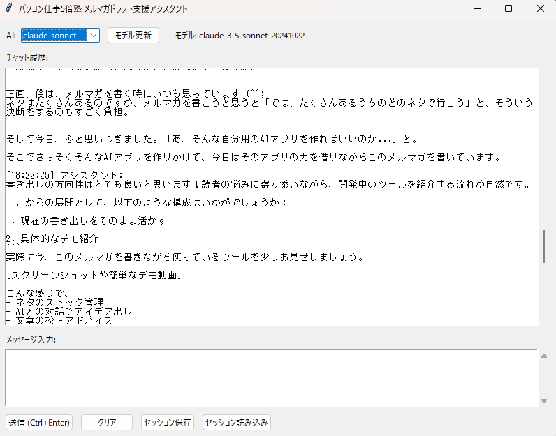
Task: Click the モデル更新 button
Action: click(133, 36)
